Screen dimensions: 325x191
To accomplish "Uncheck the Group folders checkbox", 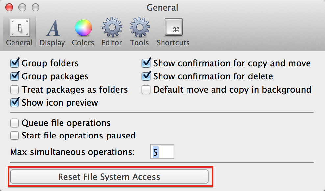I will tap(15, 63).
